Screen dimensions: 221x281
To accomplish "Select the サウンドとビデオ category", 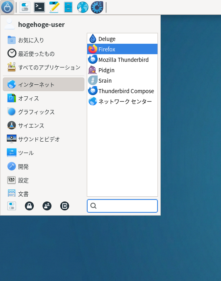I will coord(43,139).
